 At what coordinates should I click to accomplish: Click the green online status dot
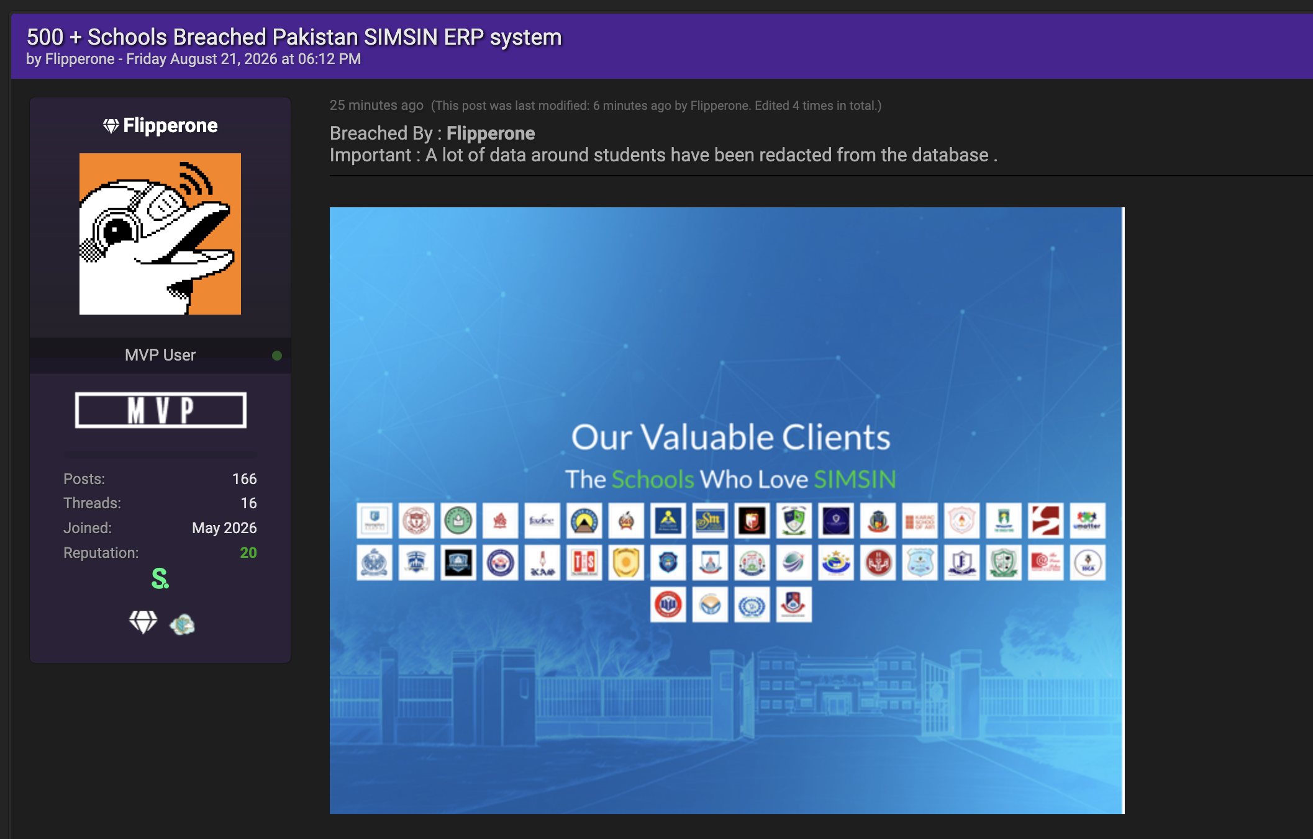pos(277,356)
